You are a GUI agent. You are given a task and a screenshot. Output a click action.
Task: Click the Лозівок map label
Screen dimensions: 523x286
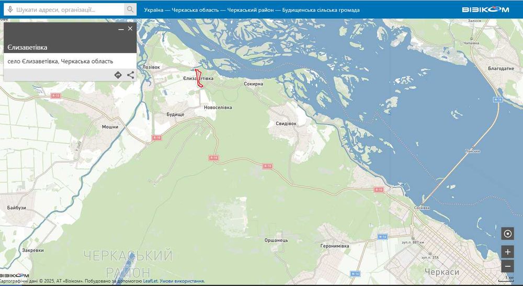point(151,67)
